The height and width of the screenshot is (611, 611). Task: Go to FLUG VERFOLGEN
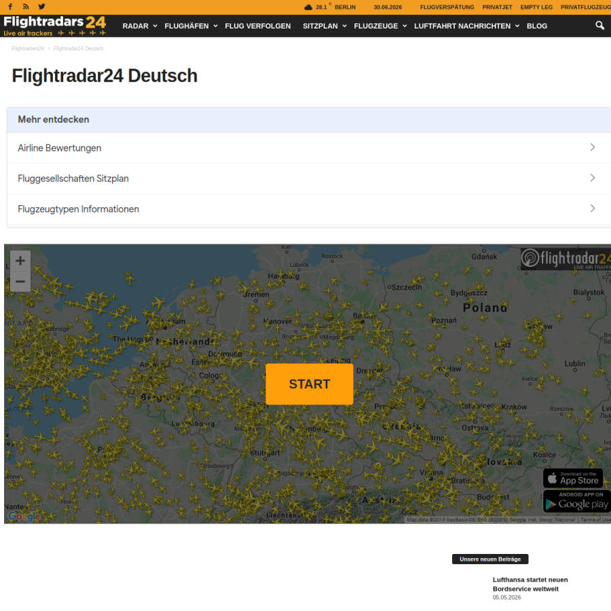(x=257, y=26)
